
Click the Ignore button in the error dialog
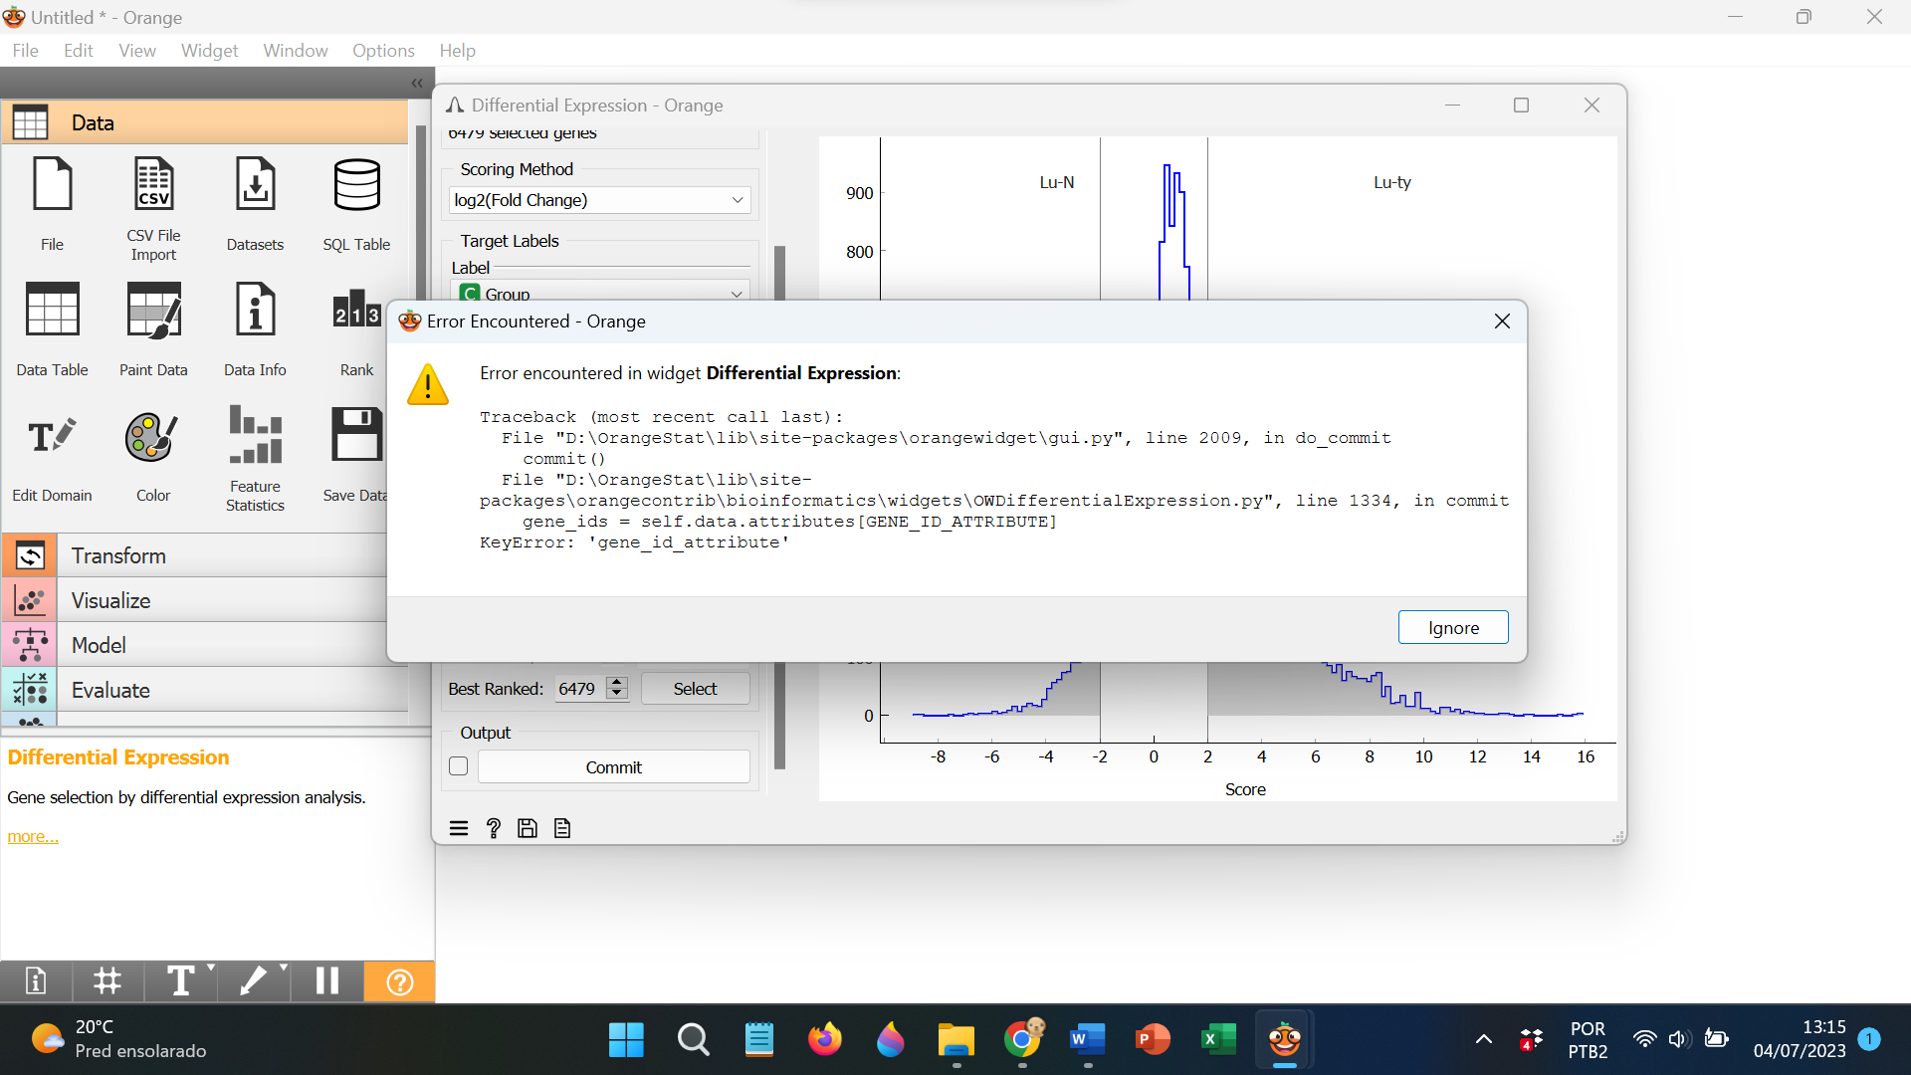1452,627
